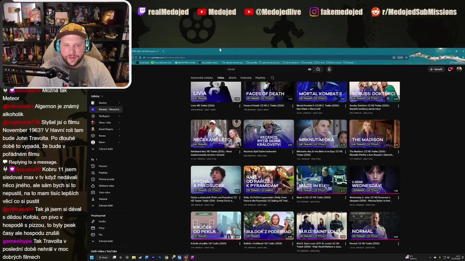Click the Windows taskbar Hledat search box
This screenshot has height=261, width=465.
[x=103, y=257]
